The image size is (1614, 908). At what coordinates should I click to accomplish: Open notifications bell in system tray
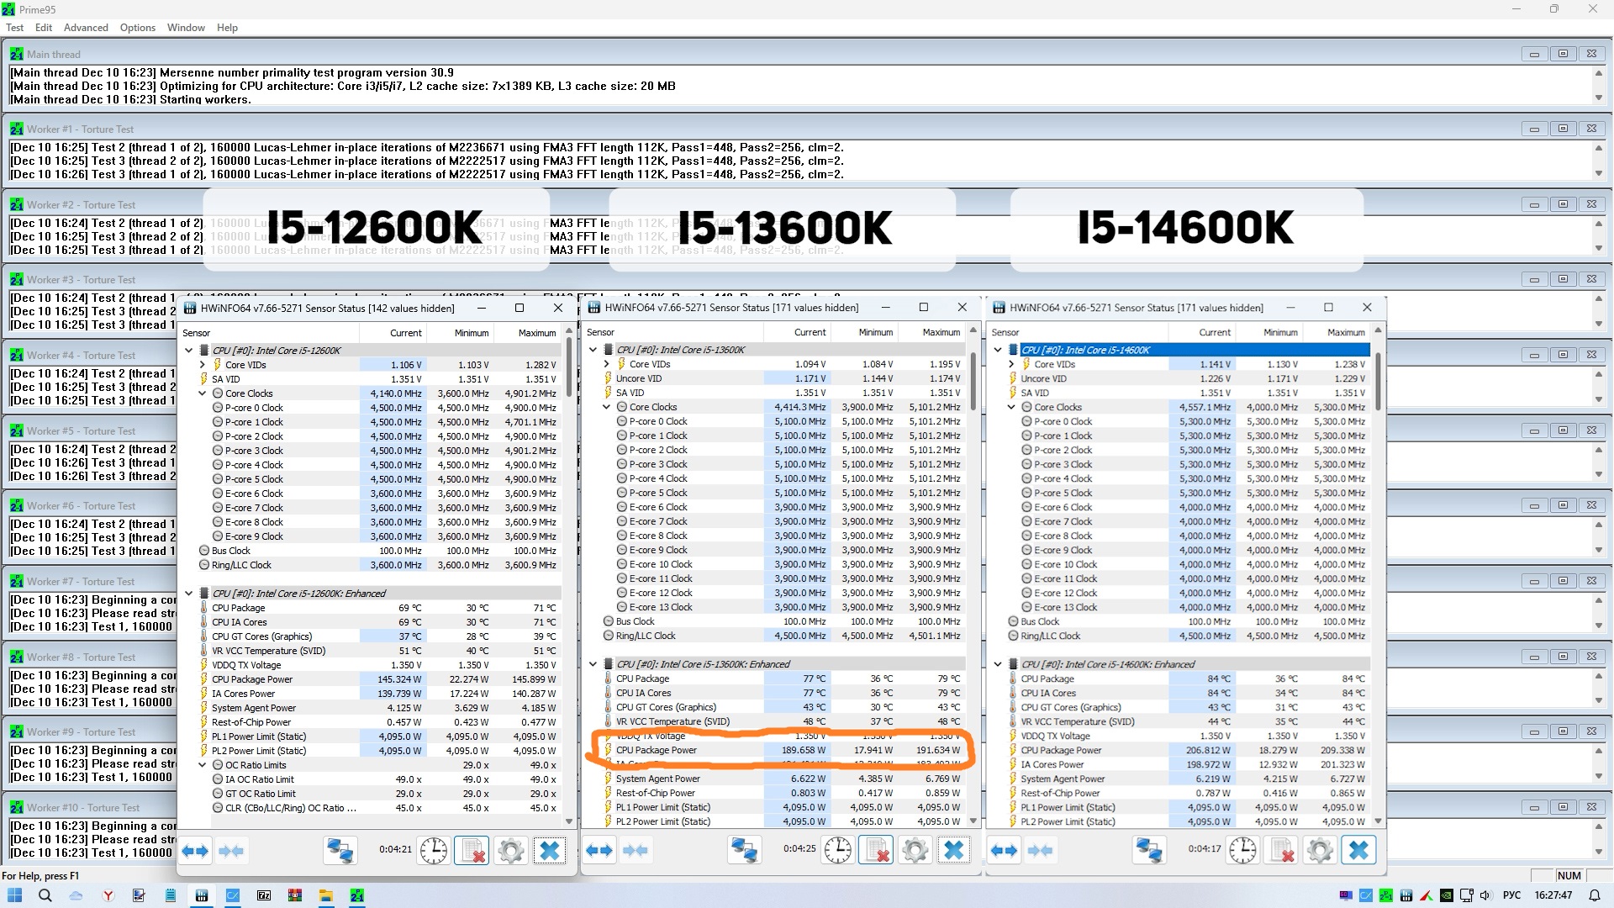pyautogui.click(x=1595, y=895)
